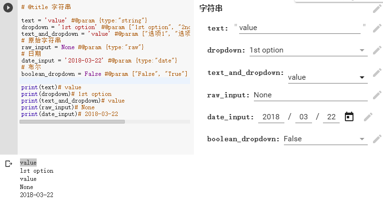Run the cell with the play button

tap(8, 8)
